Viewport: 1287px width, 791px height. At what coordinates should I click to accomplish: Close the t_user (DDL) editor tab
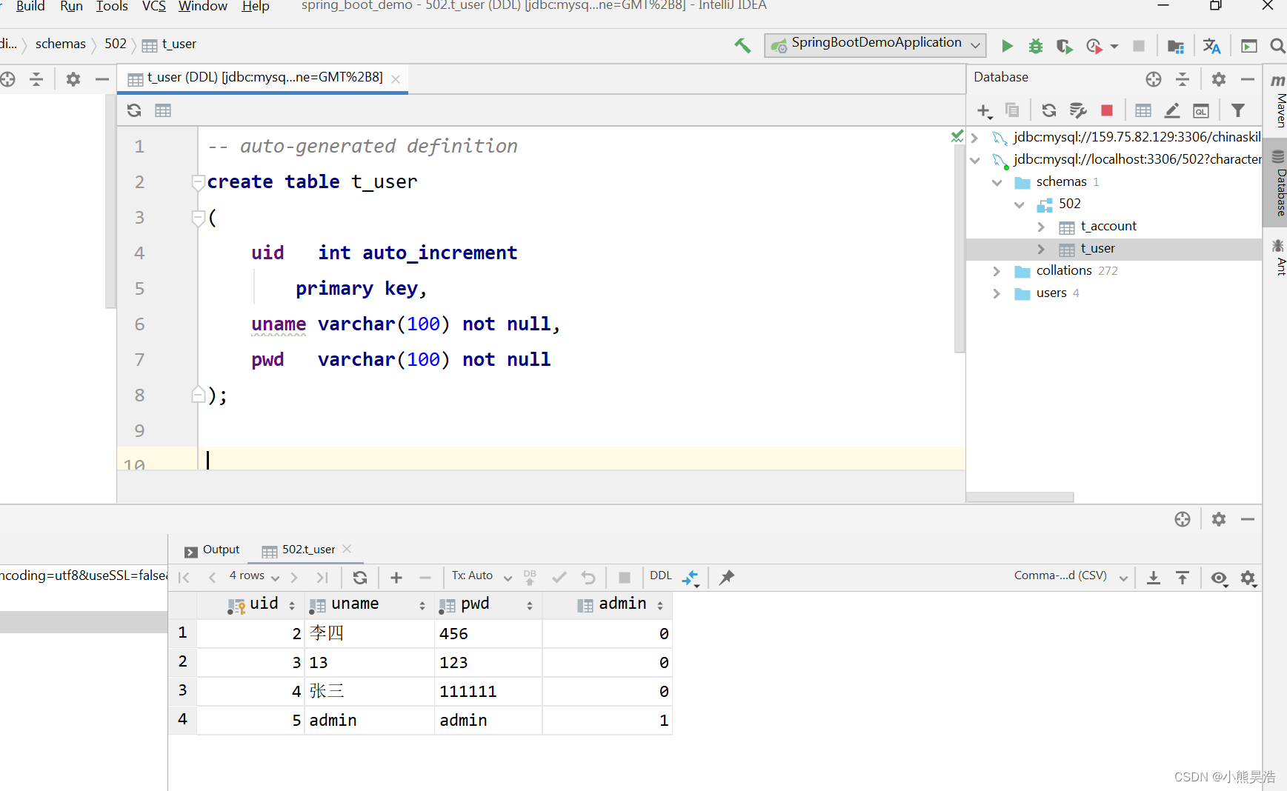[x=396, y=79]
